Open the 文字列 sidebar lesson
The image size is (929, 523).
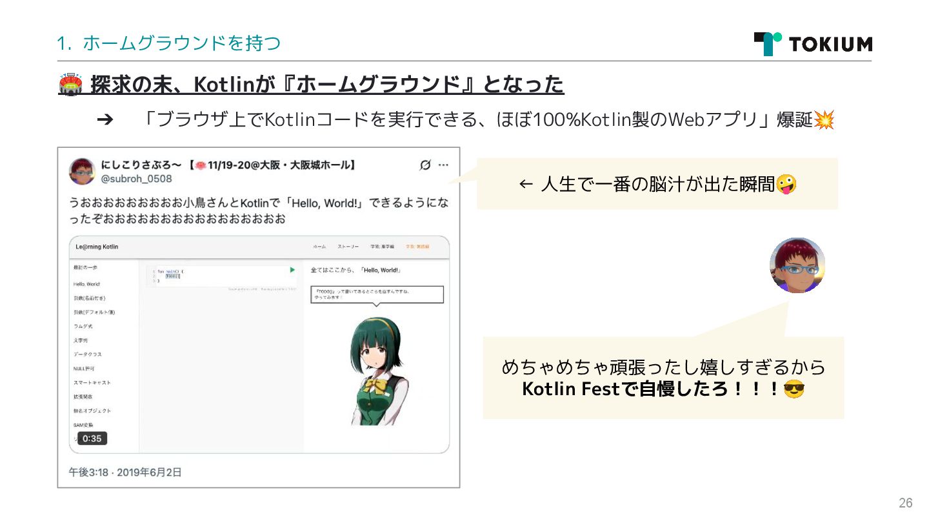point(81,340)
